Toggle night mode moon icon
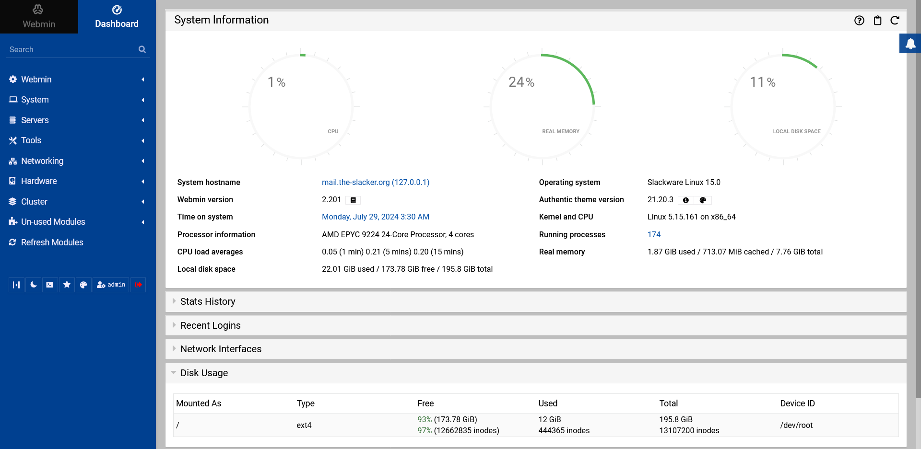921x449 pixels. (33, 285)
